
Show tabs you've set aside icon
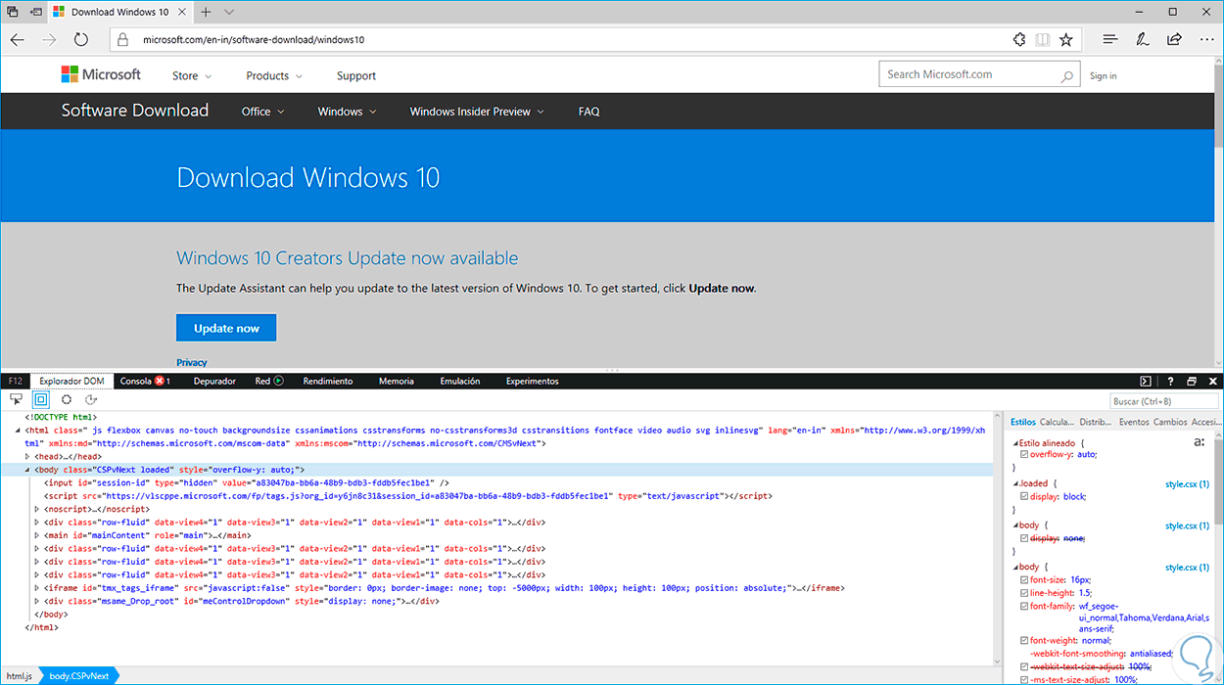point(13,12)
